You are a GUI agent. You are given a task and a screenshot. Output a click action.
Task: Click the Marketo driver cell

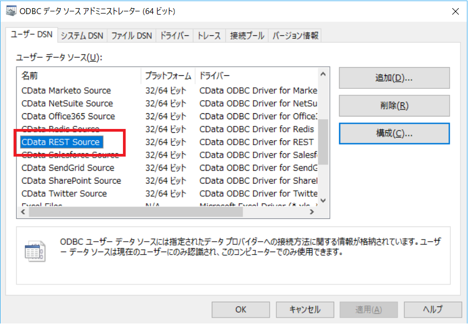point(258,90)
